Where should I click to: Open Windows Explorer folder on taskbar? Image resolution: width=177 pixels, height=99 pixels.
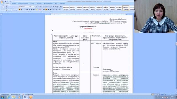click(14, 97)
